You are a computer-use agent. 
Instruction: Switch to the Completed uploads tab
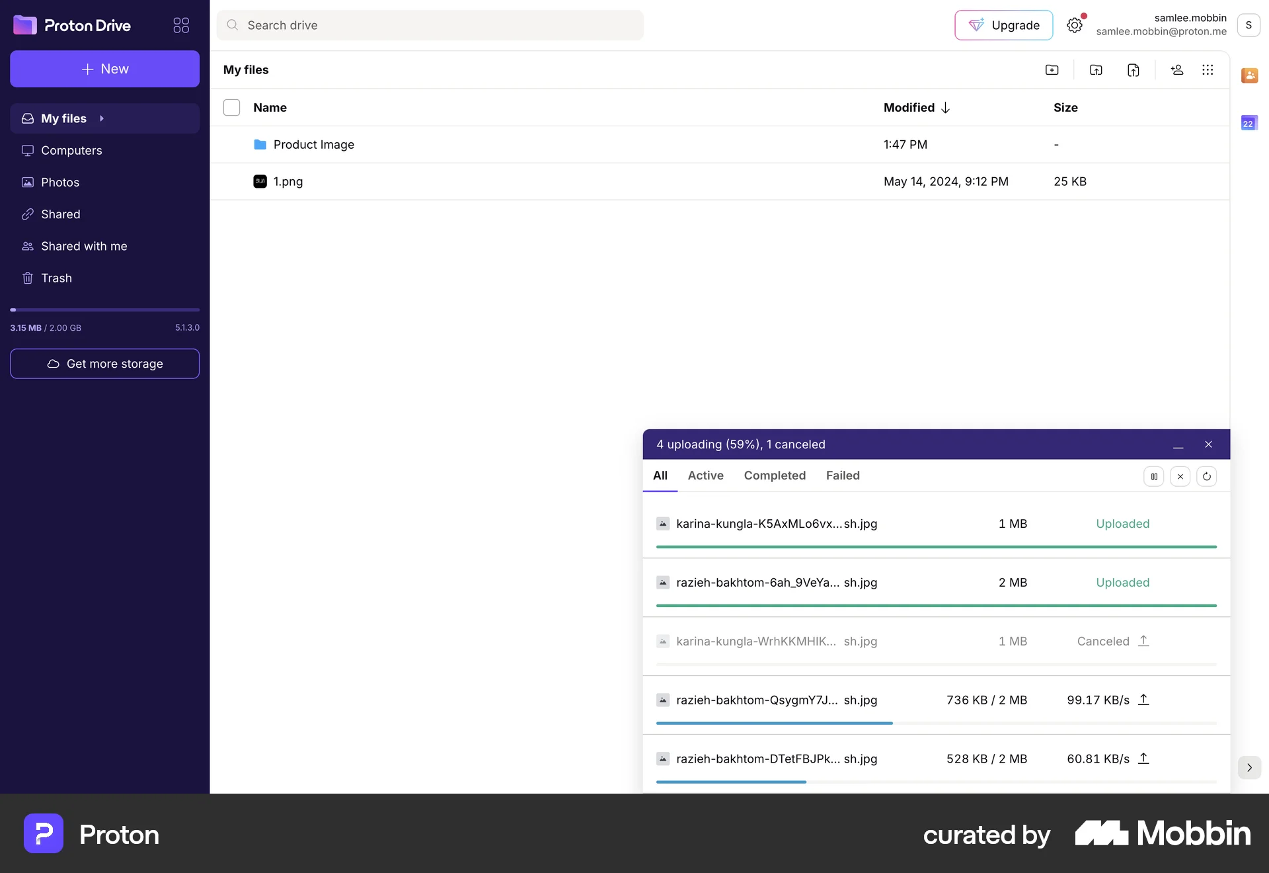pyautogui.click(x=775, y=476)
